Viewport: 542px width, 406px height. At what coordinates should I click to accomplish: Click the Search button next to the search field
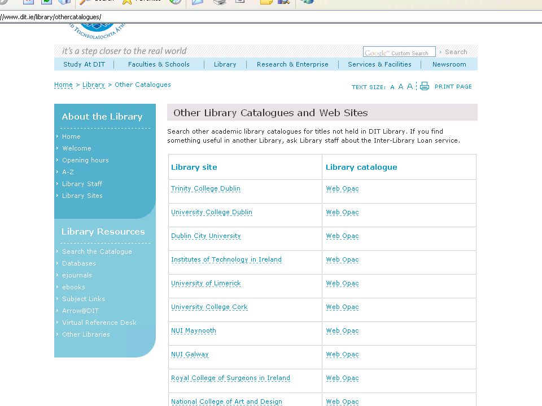point(456,52)
